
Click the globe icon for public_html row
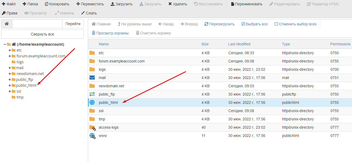92,102
